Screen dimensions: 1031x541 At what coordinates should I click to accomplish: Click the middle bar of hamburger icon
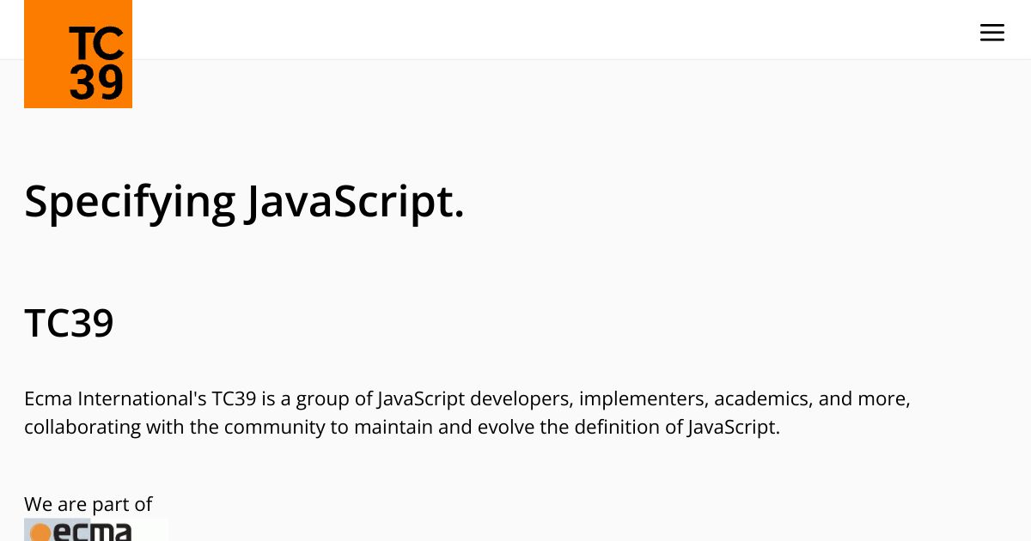(x=991, y=33)
